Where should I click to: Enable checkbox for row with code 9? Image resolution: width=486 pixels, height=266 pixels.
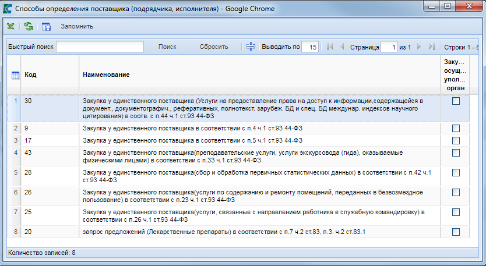pos(456,128)
